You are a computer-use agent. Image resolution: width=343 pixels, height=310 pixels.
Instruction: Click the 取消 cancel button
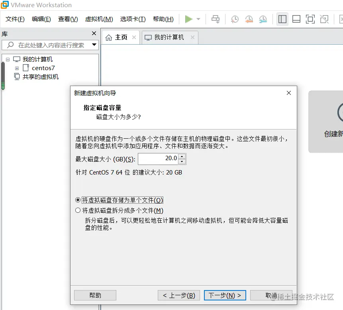271,295
